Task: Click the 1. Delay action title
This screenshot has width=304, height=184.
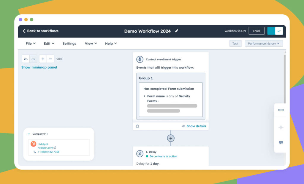Action: (x=151, y=152)
